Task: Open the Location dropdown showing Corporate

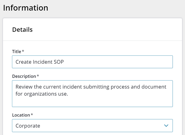Action: (92, 126)
